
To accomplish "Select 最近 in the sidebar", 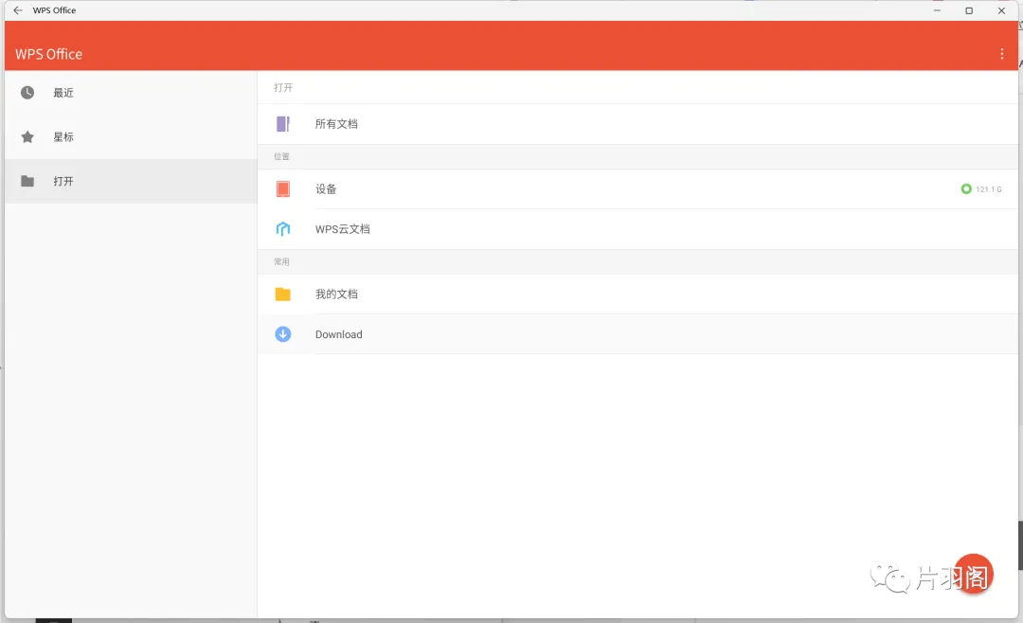I will (x=131, y=93).
